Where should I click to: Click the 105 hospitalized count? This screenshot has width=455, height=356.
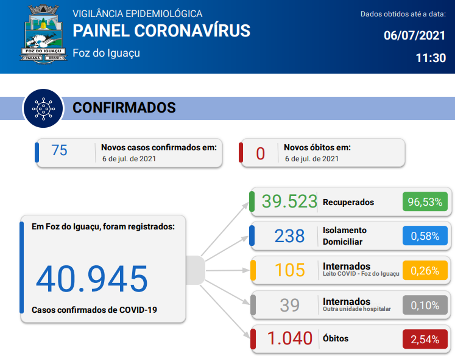289,270
